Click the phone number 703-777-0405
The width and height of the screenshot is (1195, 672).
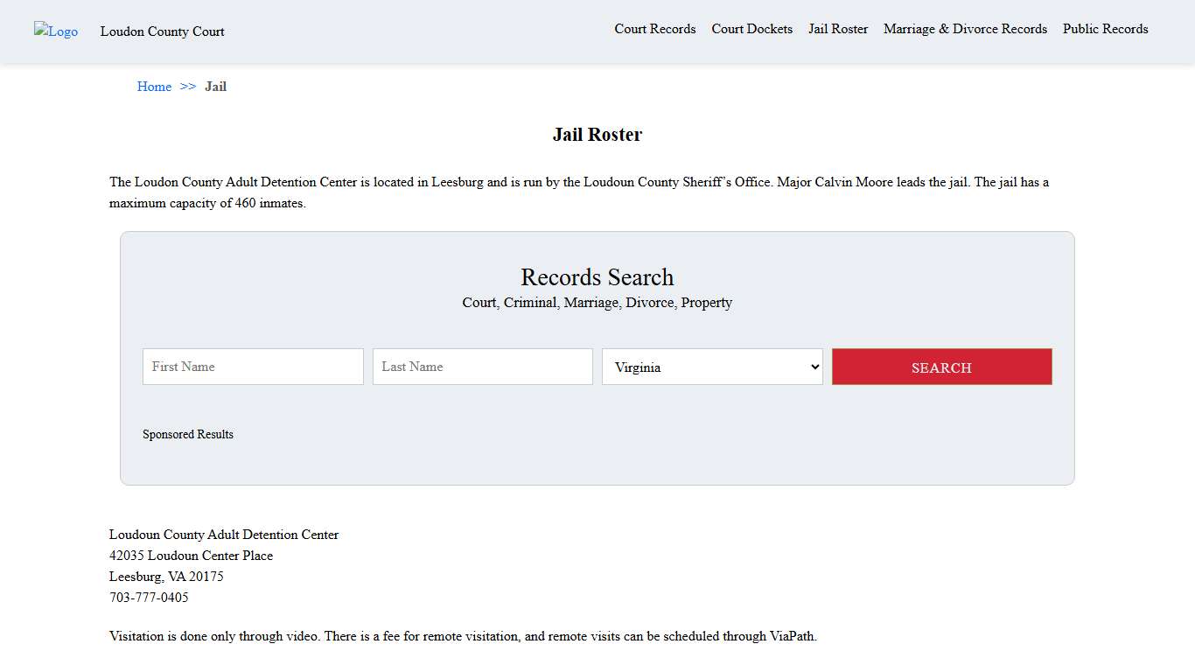click(149, 598)
